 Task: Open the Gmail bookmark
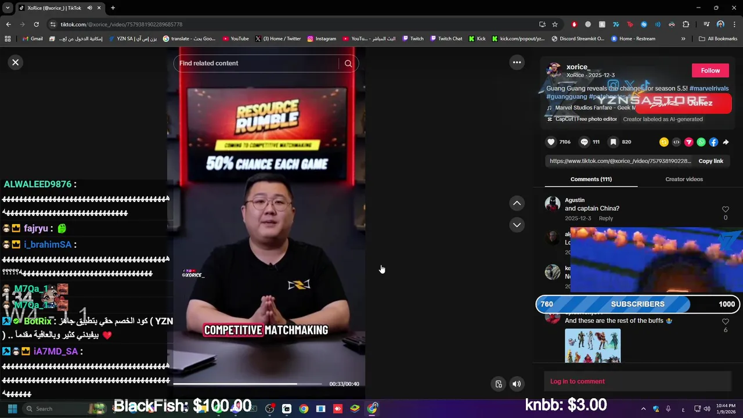(x=33, y=39)
